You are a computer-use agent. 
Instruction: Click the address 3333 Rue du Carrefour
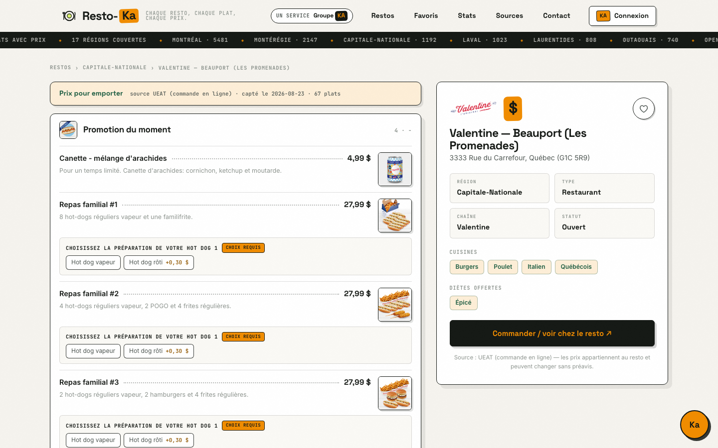click(x=520, y=158)
